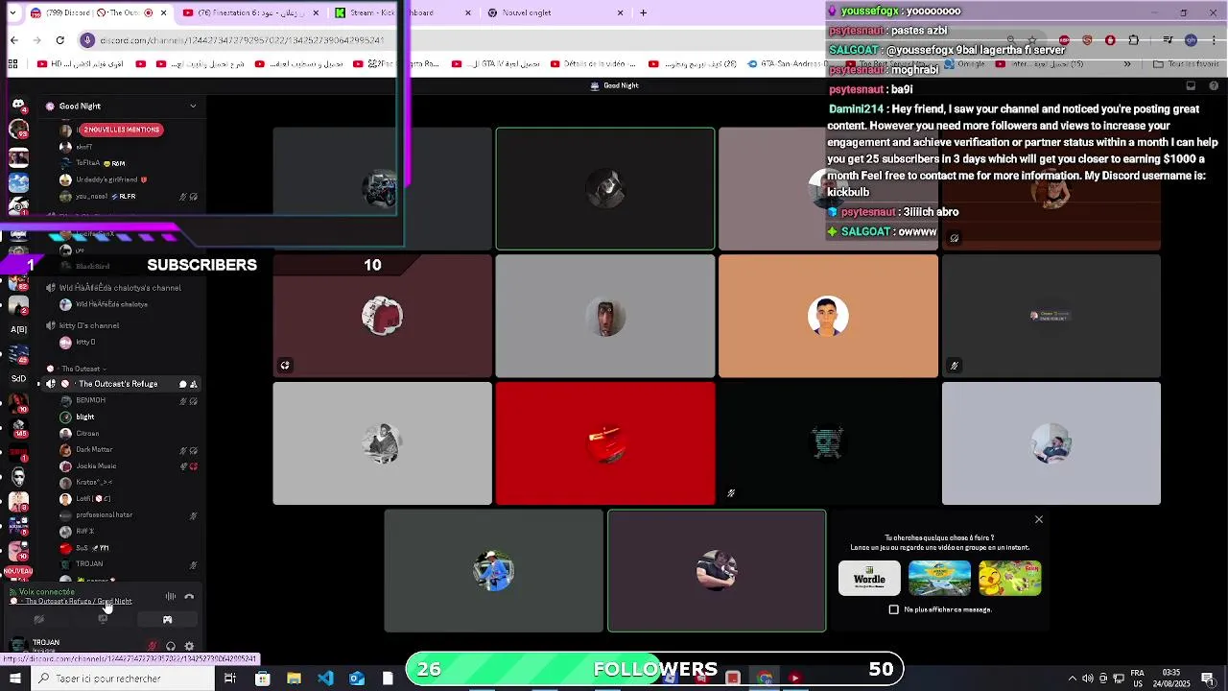Open the activities game controller button
The width and height of the screenshot is (1228, 691).
[167, 620]
